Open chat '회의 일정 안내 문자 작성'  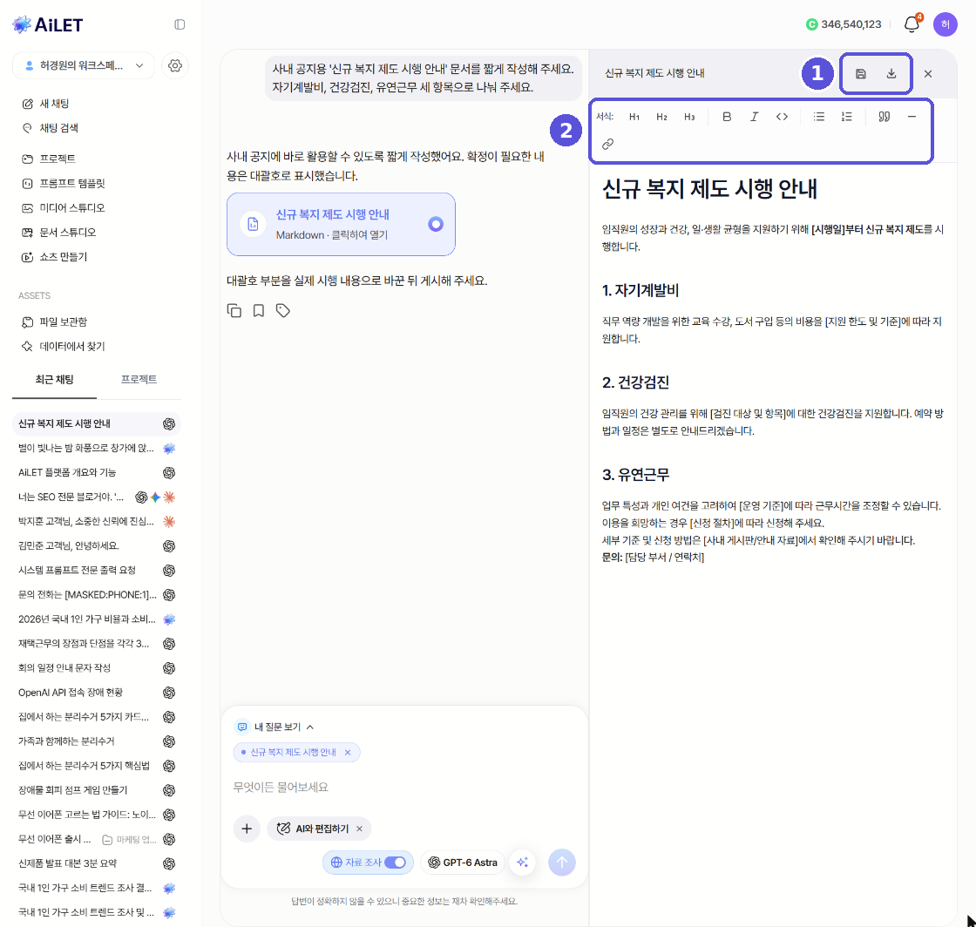(97, 667)
